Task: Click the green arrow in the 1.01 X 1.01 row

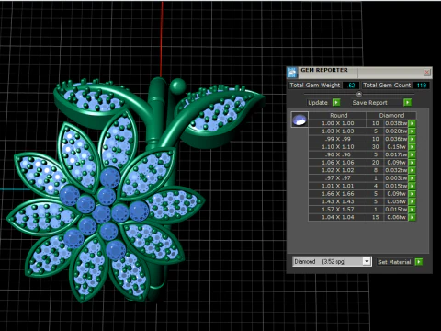Action: tap(413, 186)
